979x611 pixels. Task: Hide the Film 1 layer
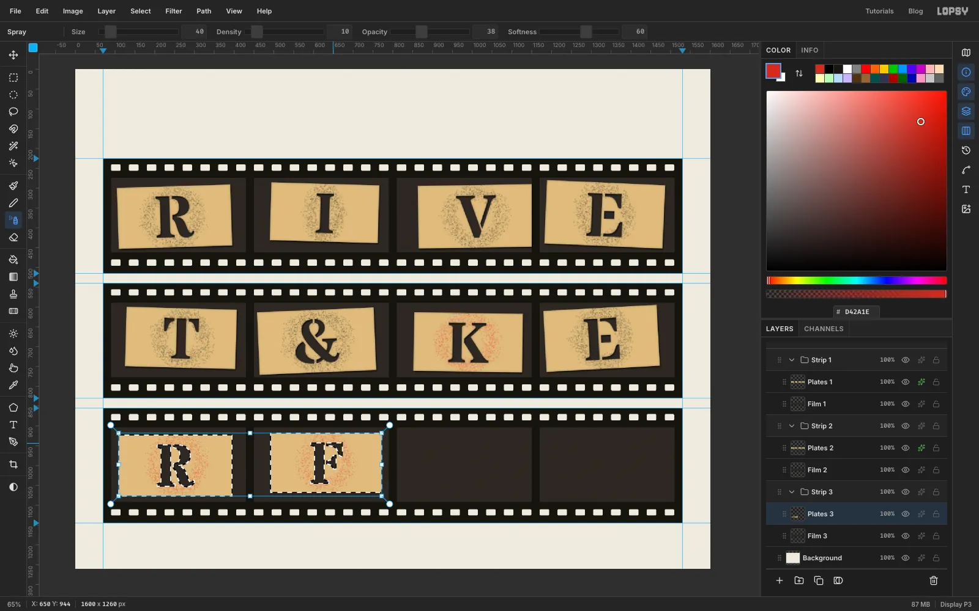906,404
